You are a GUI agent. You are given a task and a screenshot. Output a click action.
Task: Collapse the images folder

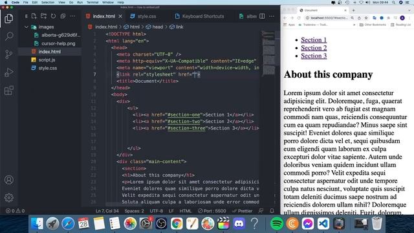point(46,27)
